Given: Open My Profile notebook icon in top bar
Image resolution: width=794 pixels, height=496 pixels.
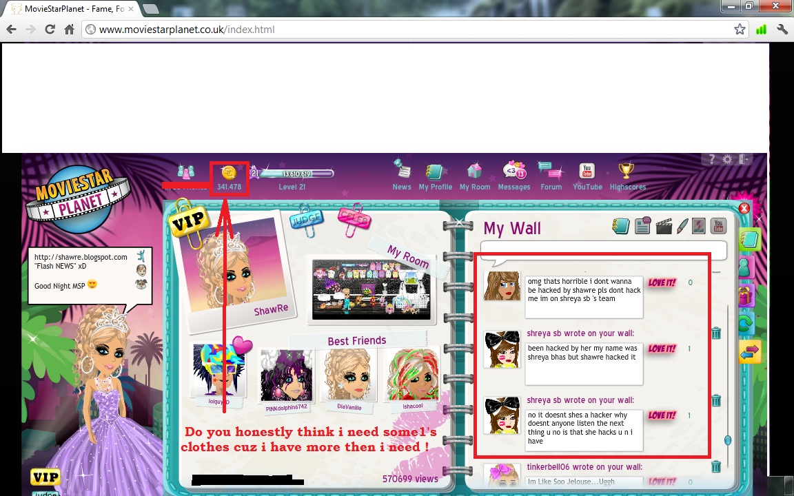Looking at the screenshot, I should [x=434, y=172].
